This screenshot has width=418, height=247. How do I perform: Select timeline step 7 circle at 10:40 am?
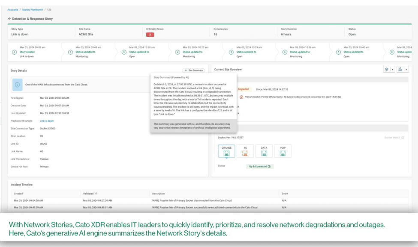[338, 52]
